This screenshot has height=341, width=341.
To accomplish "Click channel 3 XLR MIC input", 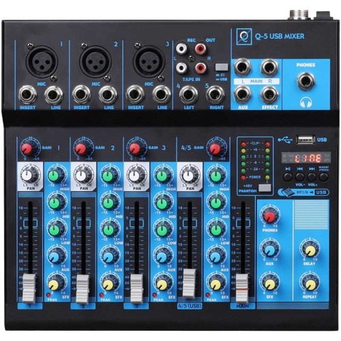I will coord(149,61).
